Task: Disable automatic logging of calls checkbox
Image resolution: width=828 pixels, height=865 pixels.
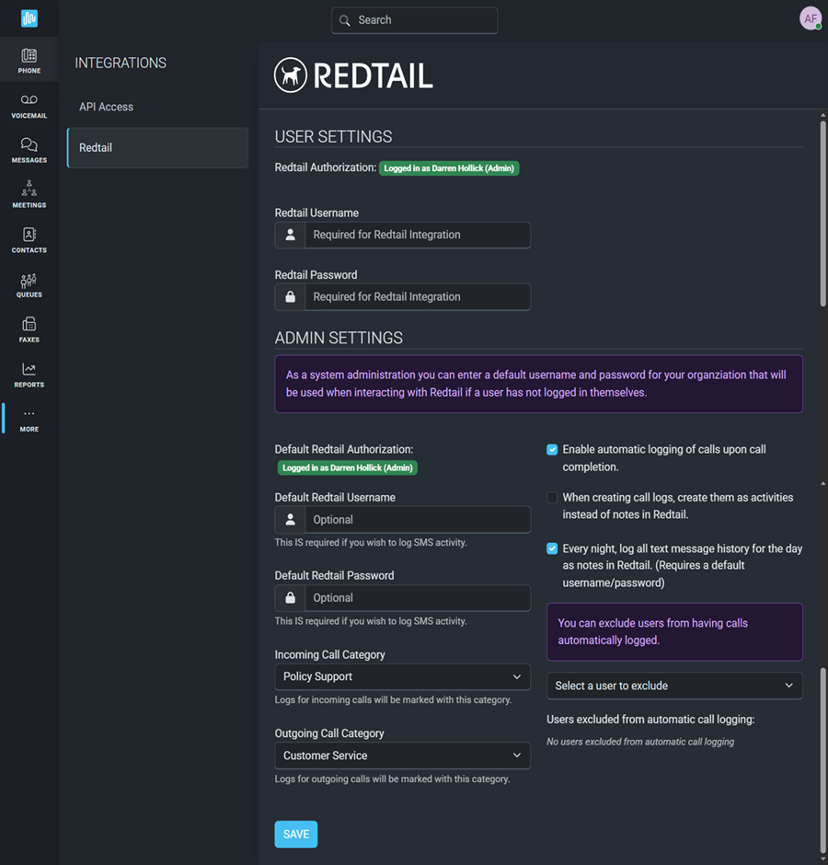Action: pos(552,450)
